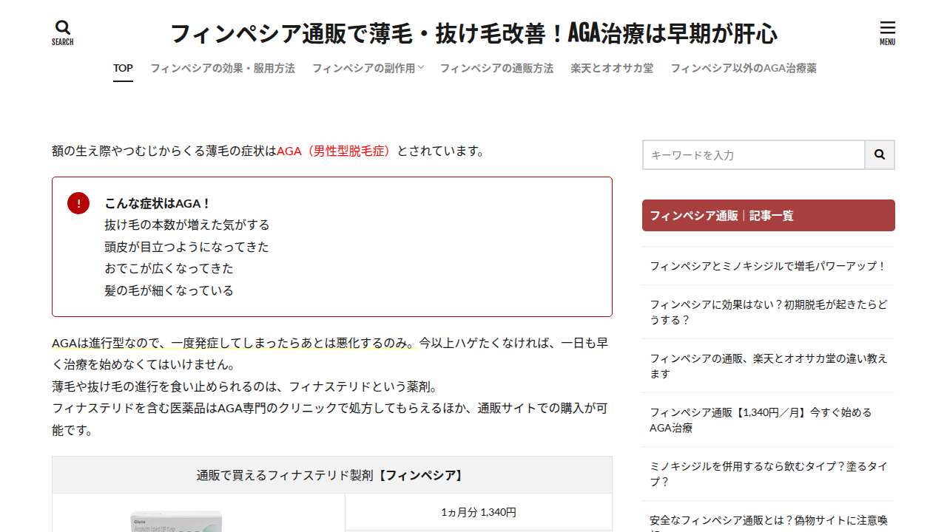Click the red text AGA（男性型脱毛症）

tap(336, 151)
